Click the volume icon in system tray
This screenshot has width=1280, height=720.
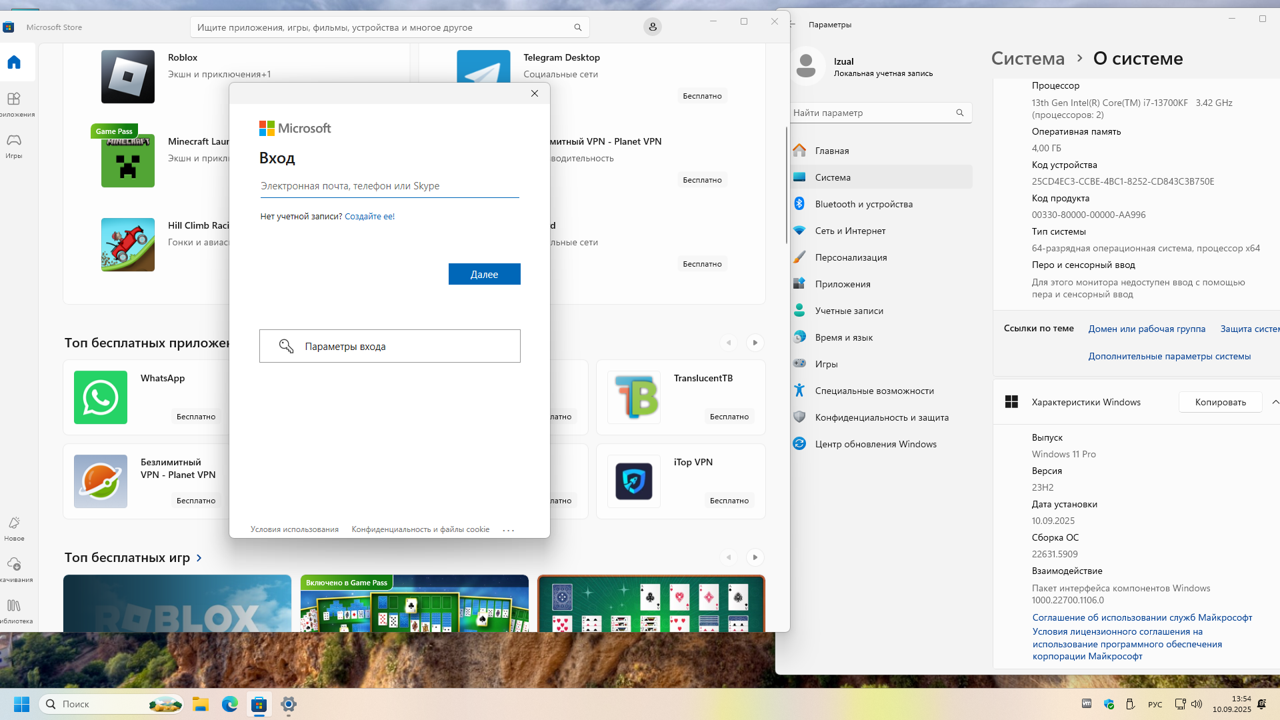point(1197,704)
